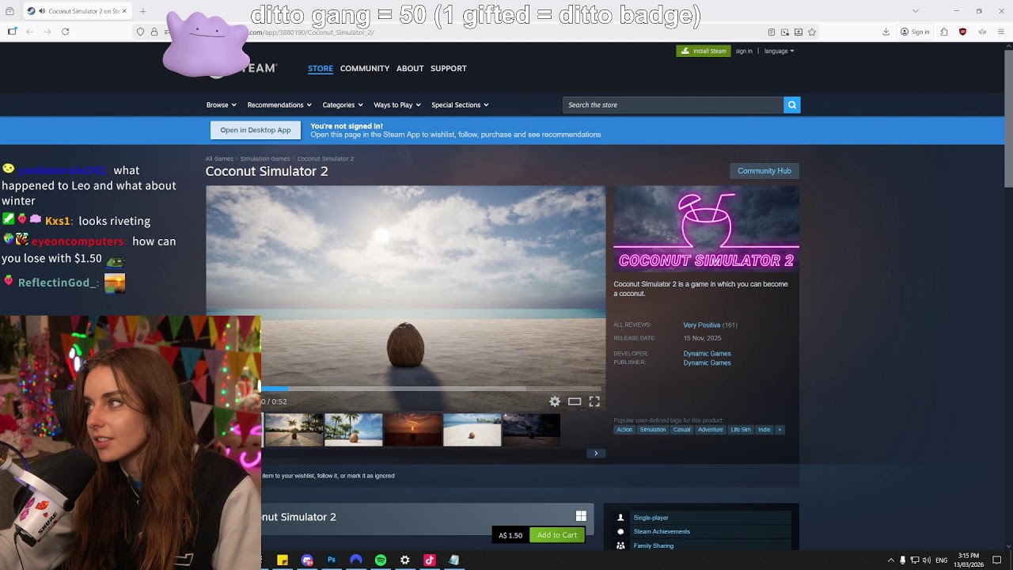
Task: Open the COMMUNITY menu item
Action: pyautogui.click(x=365, y=68)
